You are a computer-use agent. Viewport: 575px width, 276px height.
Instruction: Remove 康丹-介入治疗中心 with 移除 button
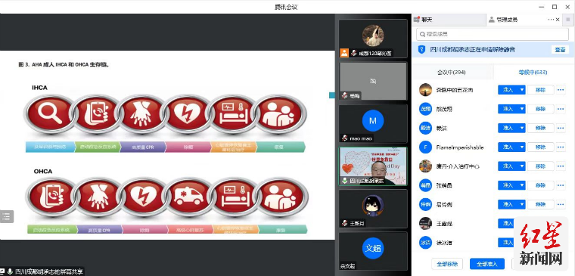[x=540, y=166]
